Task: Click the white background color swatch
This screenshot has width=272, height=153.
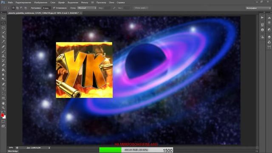Action: click(5, 117)
